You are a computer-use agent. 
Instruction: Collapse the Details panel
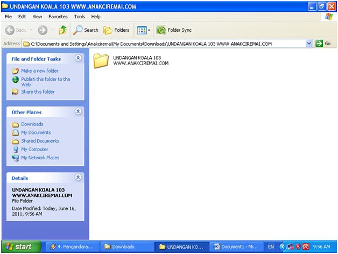(78, 177)
